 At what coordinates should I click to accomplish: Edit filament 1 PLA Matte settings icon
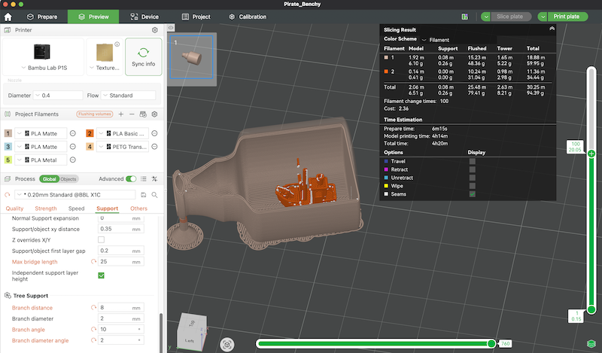click(x=72, y=133)
